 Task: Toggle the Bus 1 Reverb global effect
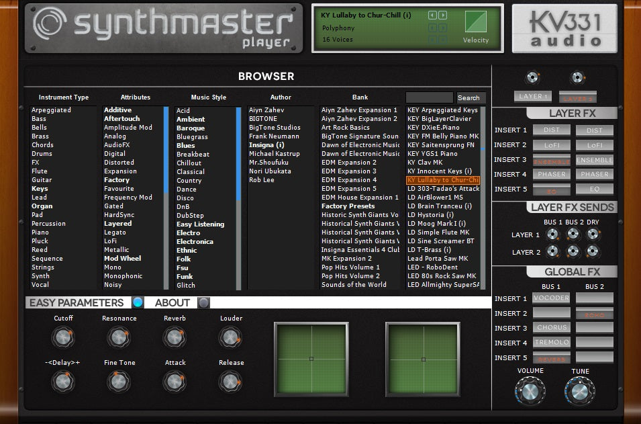click(552, 358)
